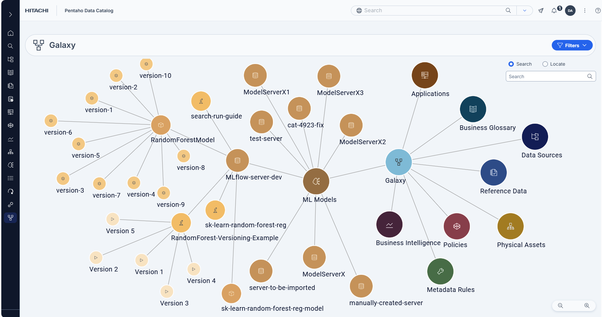The height and width of the screenshot is (317, 602).
Task: Open the vertical three-dot menu
Action: coord(585,11)
